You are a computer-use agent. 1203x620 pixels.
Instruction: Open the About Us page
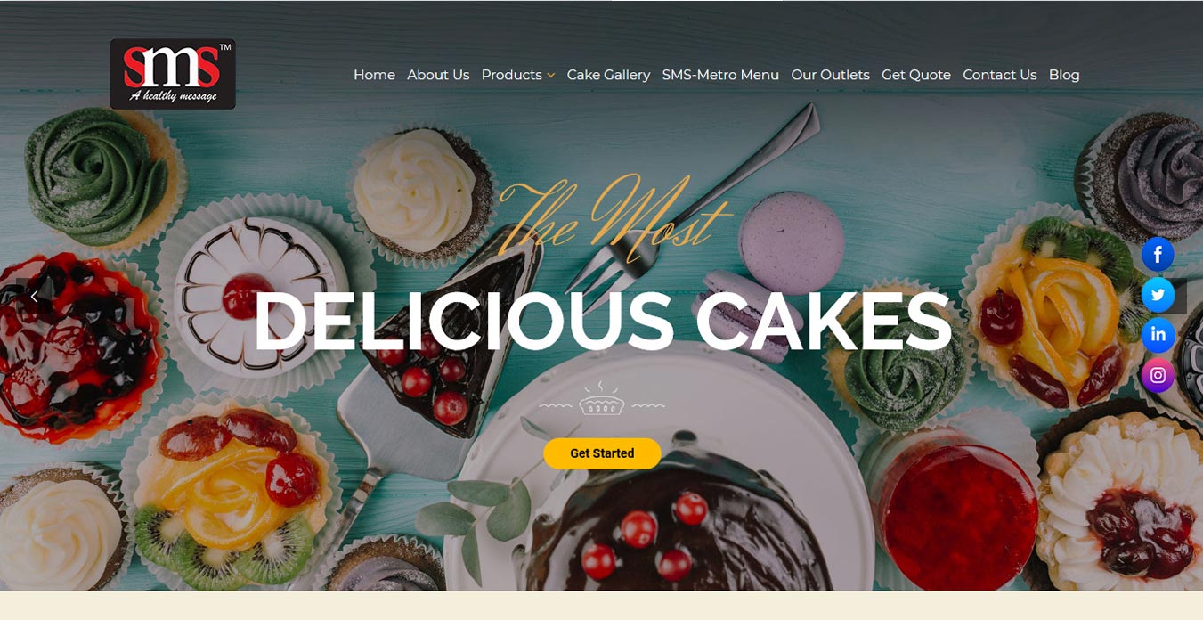point(438,75)
